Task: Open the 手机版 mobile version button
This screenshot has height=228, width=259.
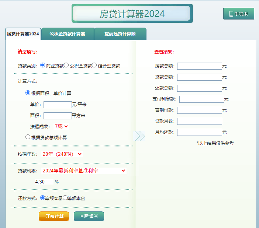Action: pos(238,14)
